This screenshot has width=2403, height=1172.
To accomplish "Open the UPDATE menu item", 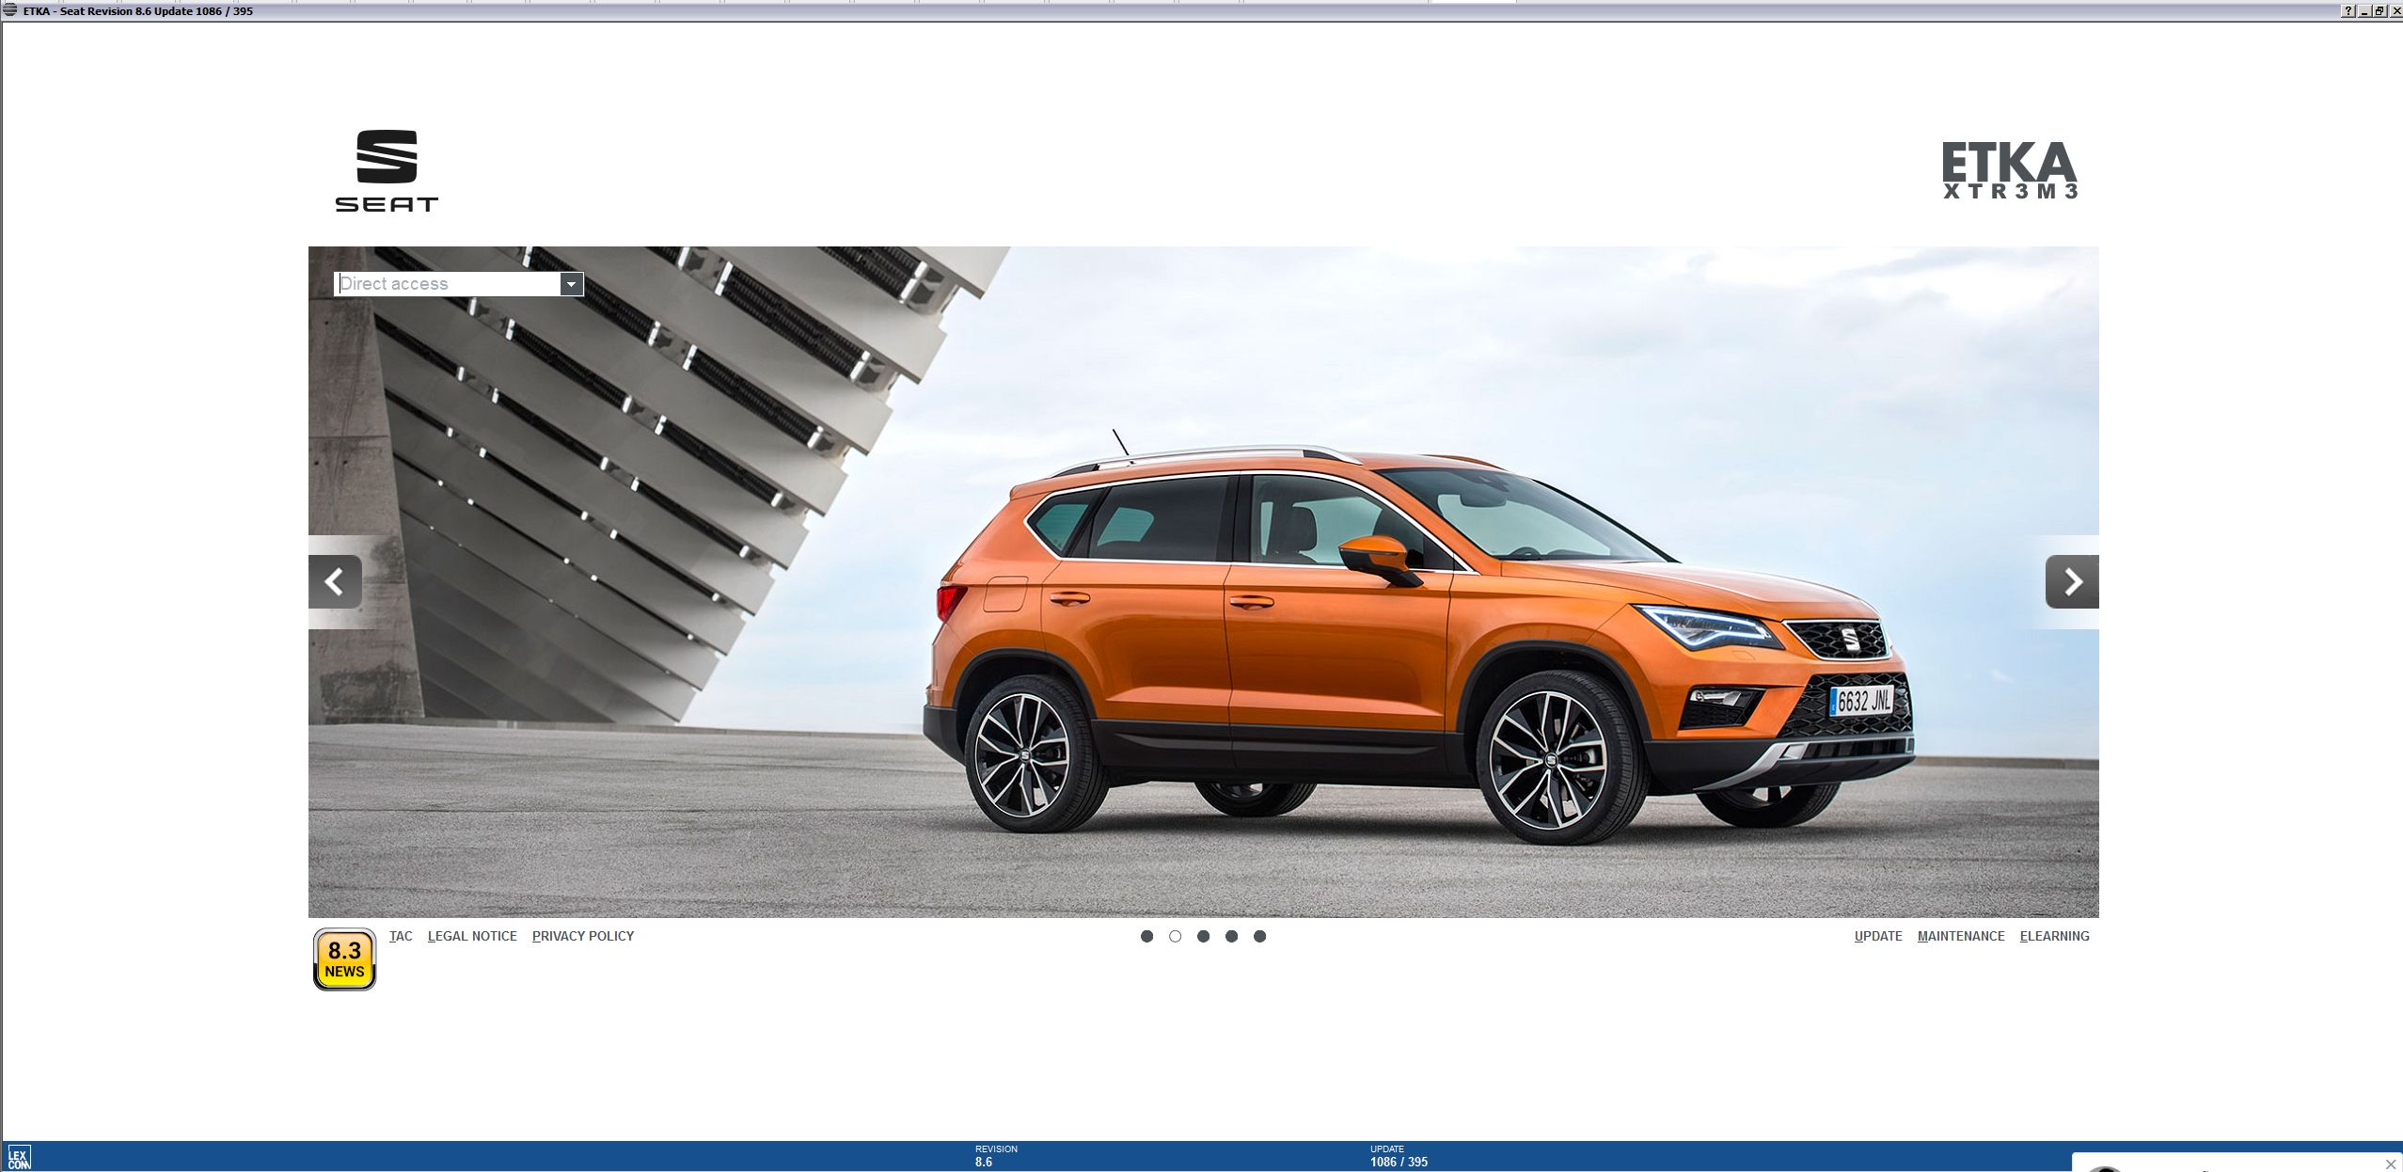I will coord(1877,936).
